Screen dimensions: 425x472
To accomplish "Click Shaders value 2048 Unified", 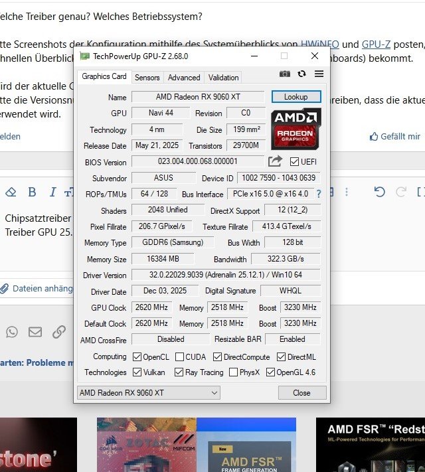I will (x=168, y=210).
